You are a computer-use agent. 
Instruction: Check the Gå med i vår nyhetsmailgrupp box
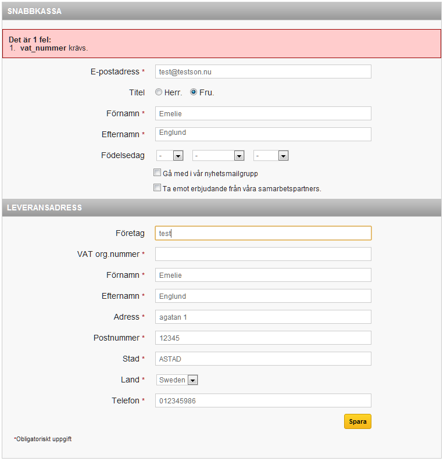[158, 174]
